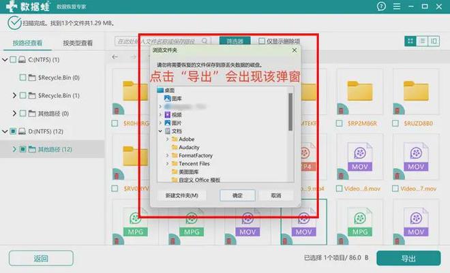Select 自定义 Office 模板 folder
450x273 pixels.
[x=196, y=180]
